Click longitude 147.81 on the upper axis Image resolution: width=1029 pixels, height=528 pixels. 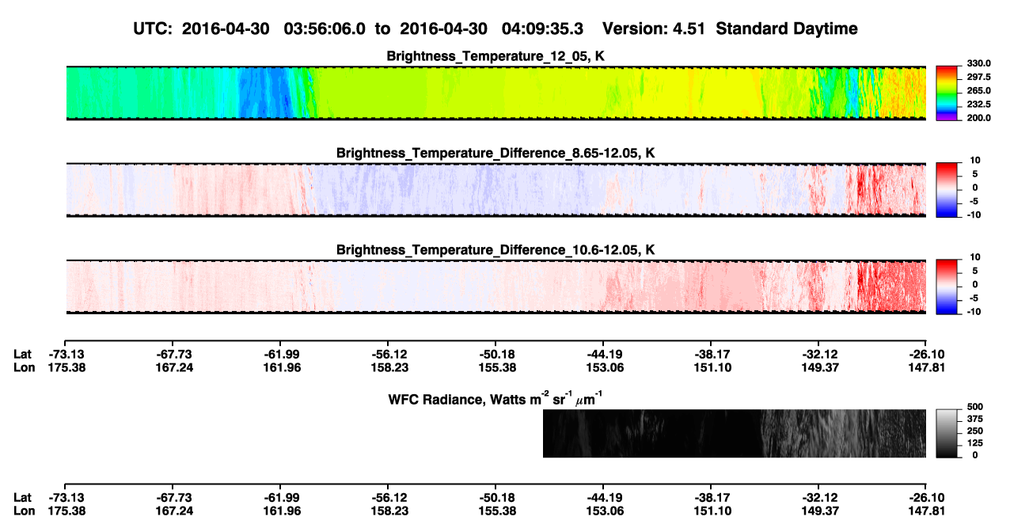[x=926, y=368]
